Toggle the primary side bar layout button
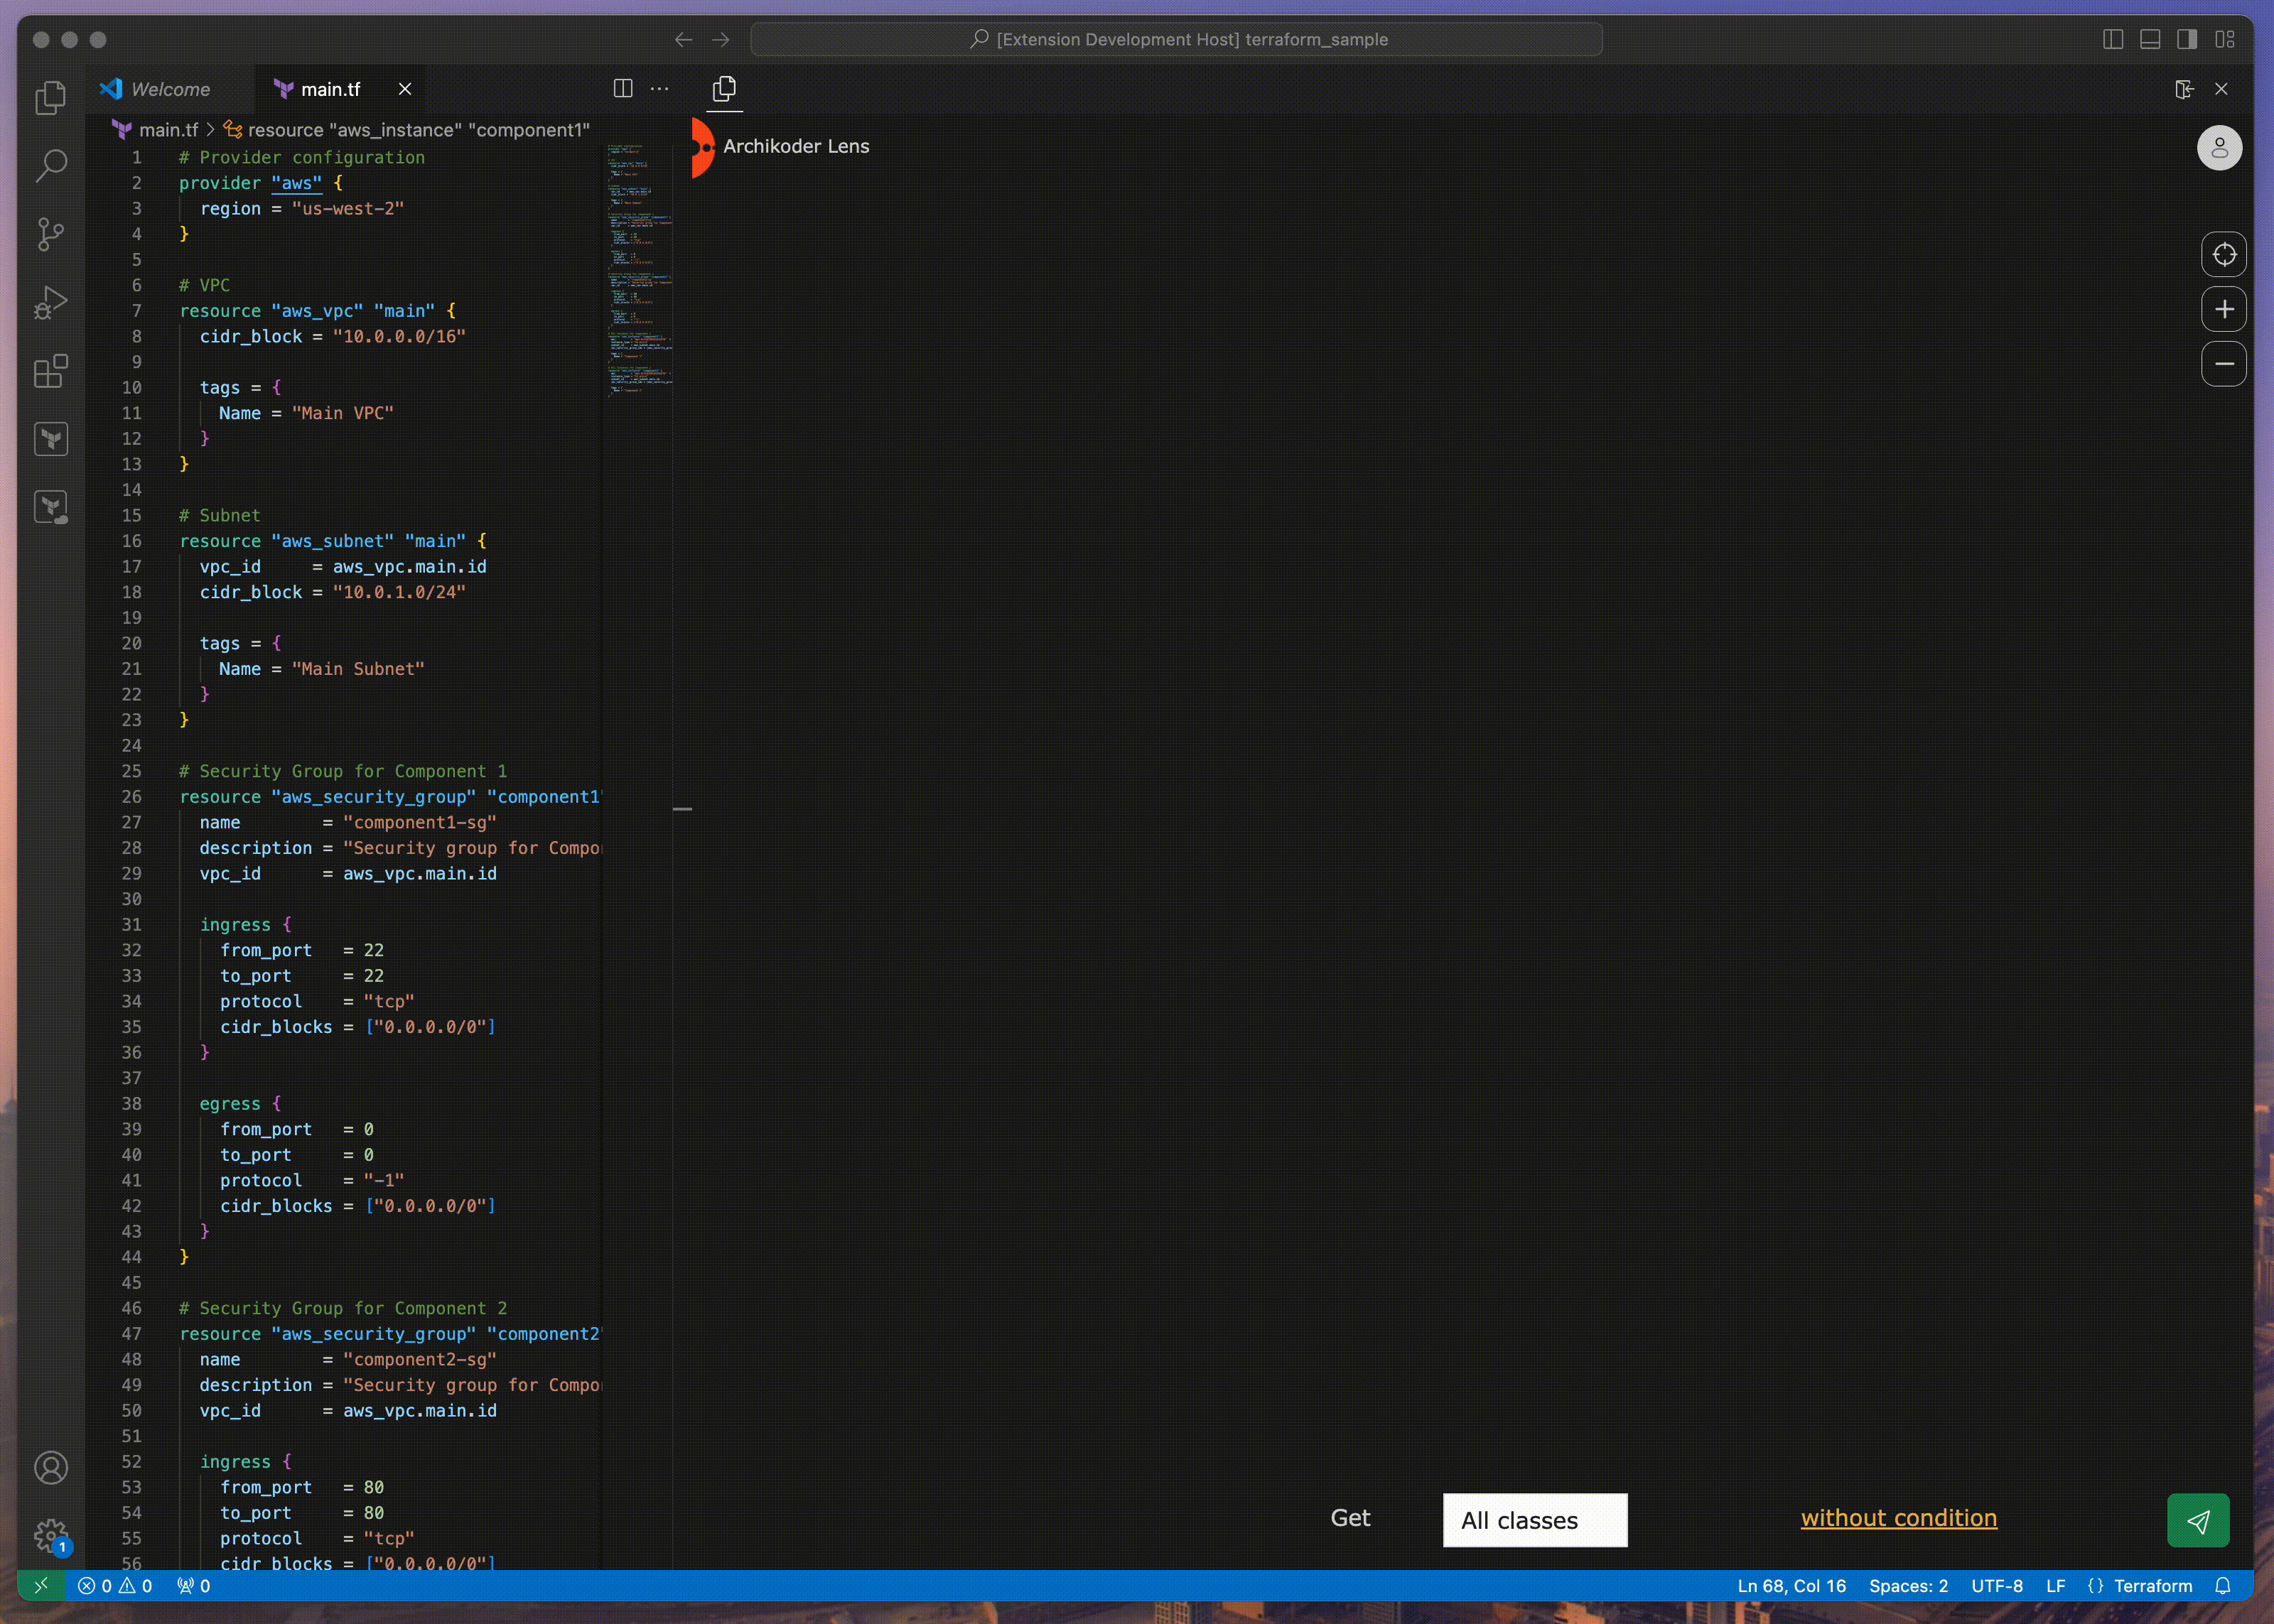The image size is (2274, 1624). (x=2112, y=39)
